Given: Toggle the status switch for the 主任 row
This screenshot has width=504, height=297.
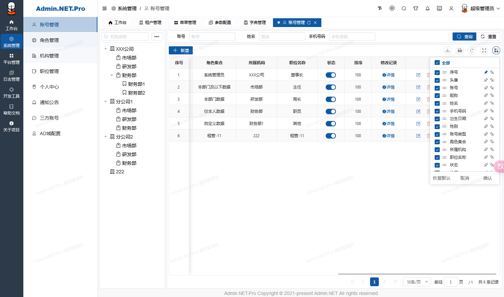Looking at the screenshot, I should coord(331,87).
